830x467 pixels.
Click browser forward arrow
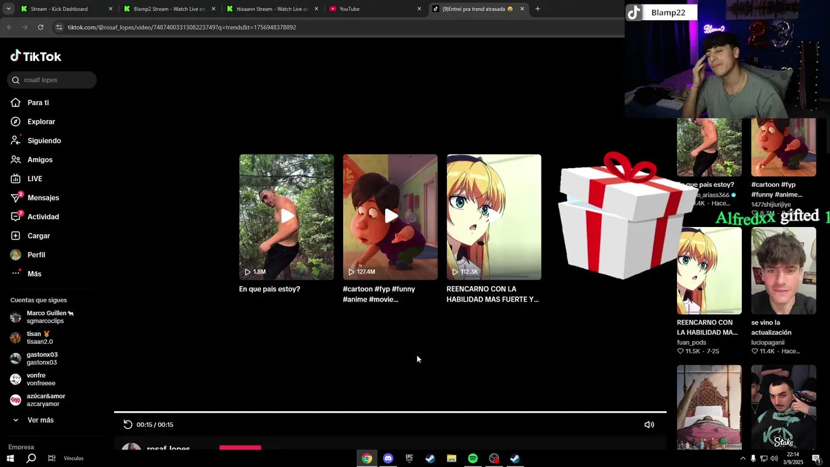tap(25, 27)
